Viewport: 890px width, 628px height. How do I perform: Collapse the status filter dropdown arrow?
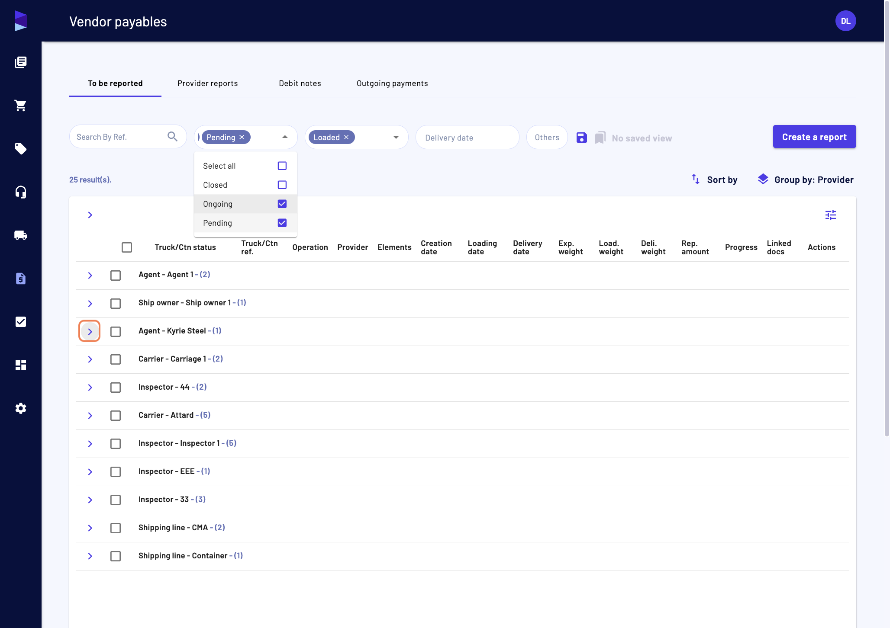tap(285, 137)
